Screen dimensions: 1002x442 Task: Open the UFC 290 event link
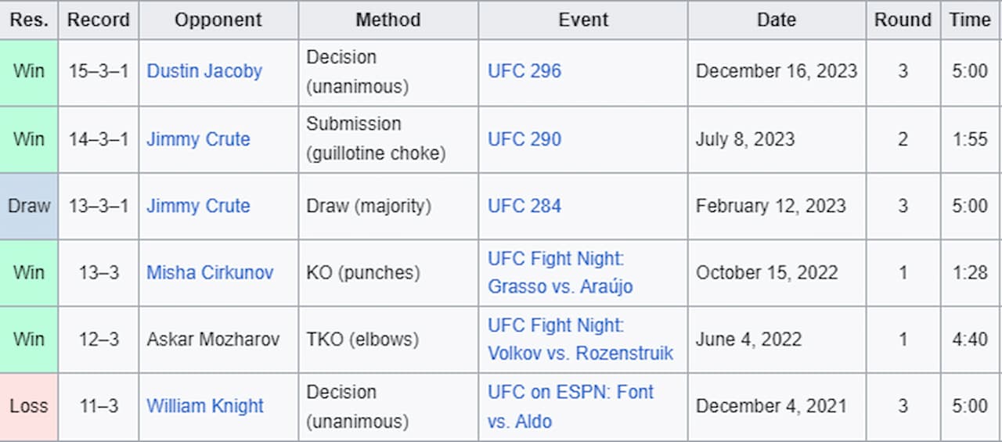(524, 139)
